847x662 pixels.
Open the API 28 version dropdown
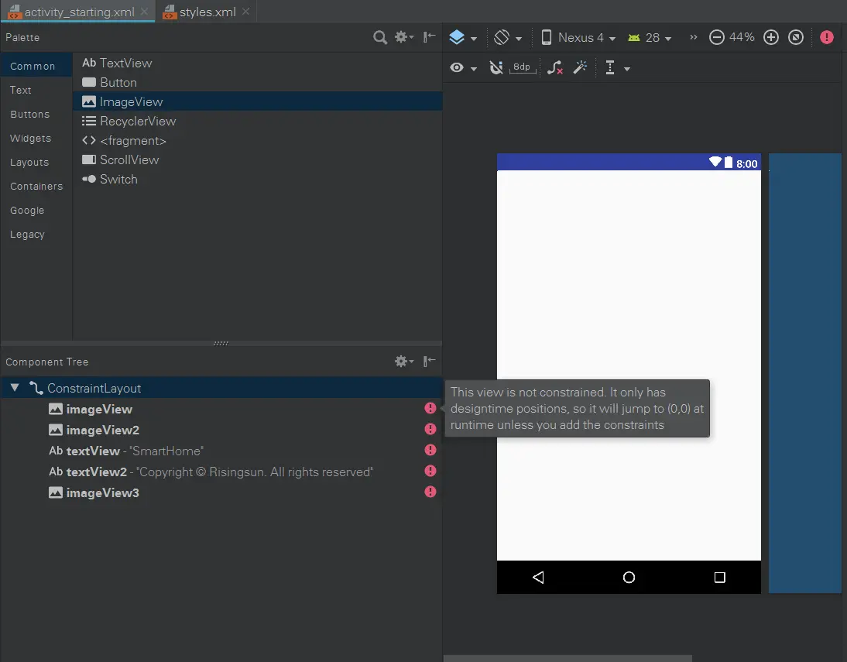click(x=650, y=37)
